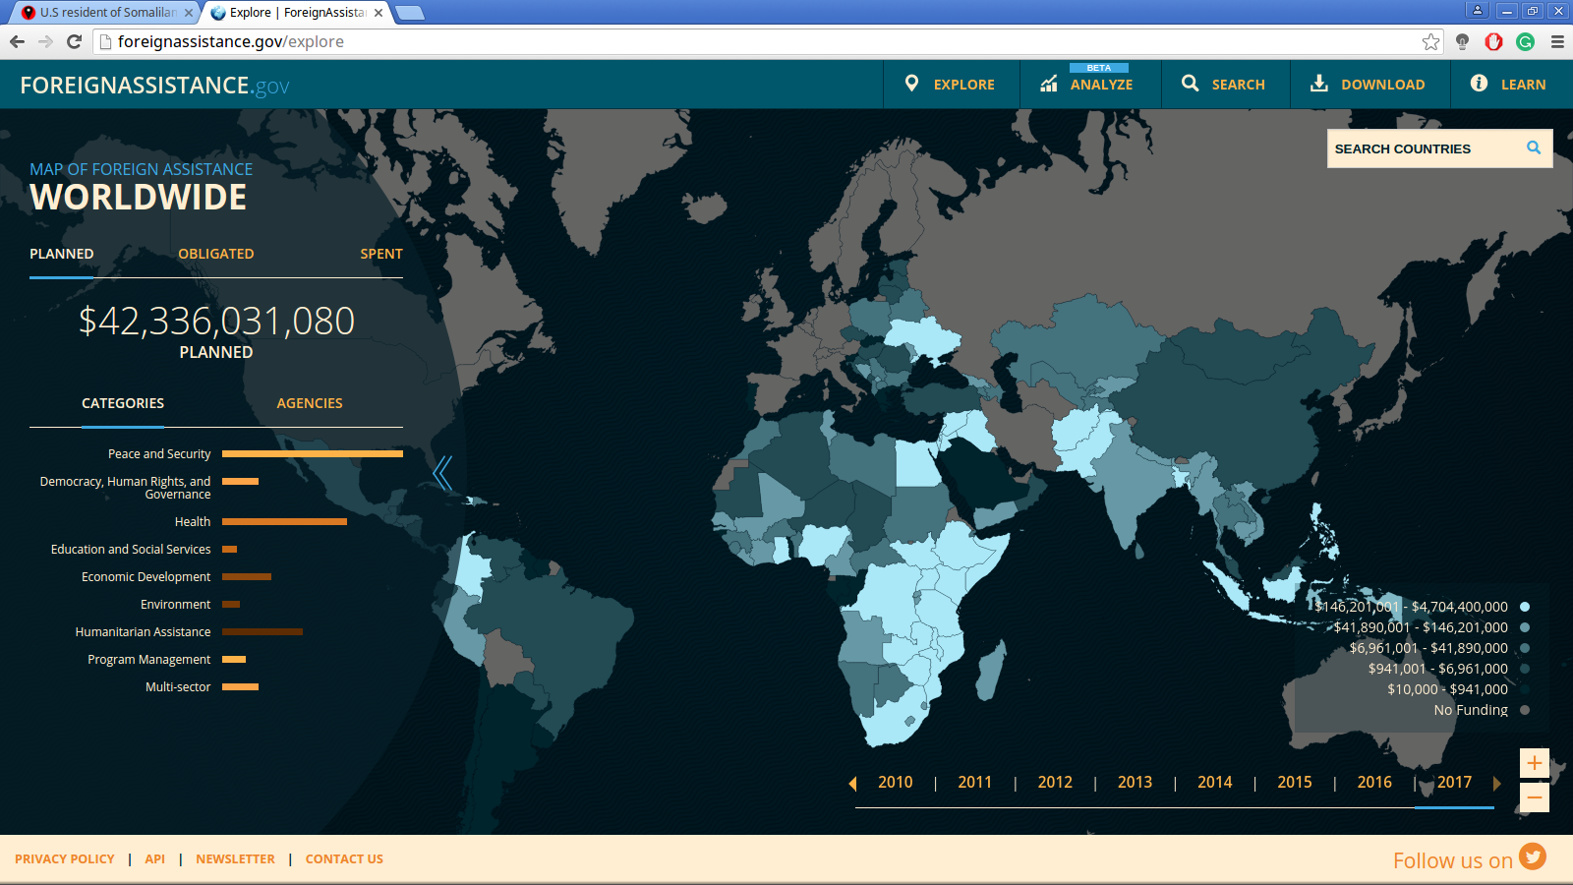The width and height of the screenshot is (1573, 885).
Task: Go forward with browser forward arrow
Action: 45,41
